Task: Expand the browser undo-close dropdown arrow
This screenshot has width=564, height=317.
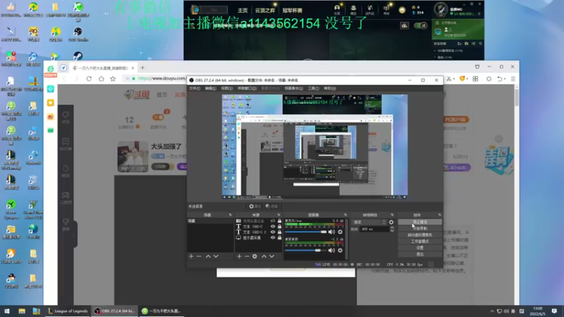Action: click(505, 79)
